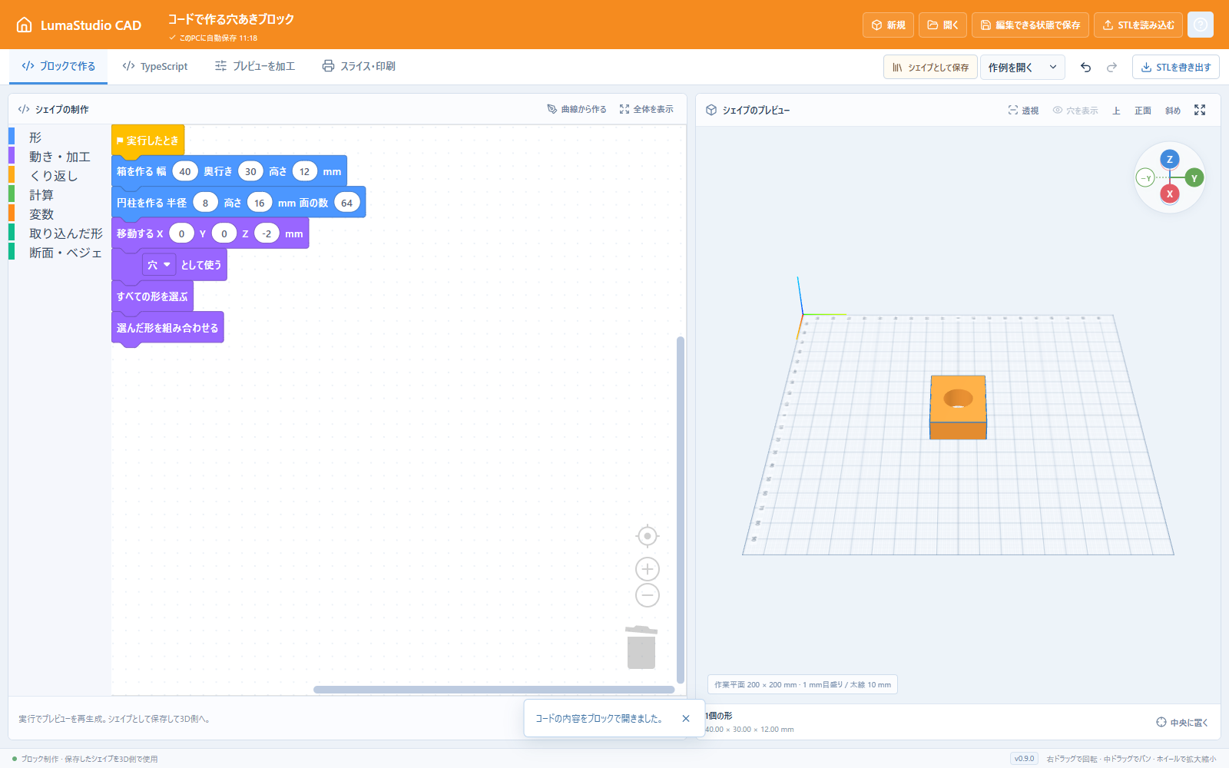Toggle 穴を表示 hole visibility
Screen dimensions: 1229x768
1075,111
